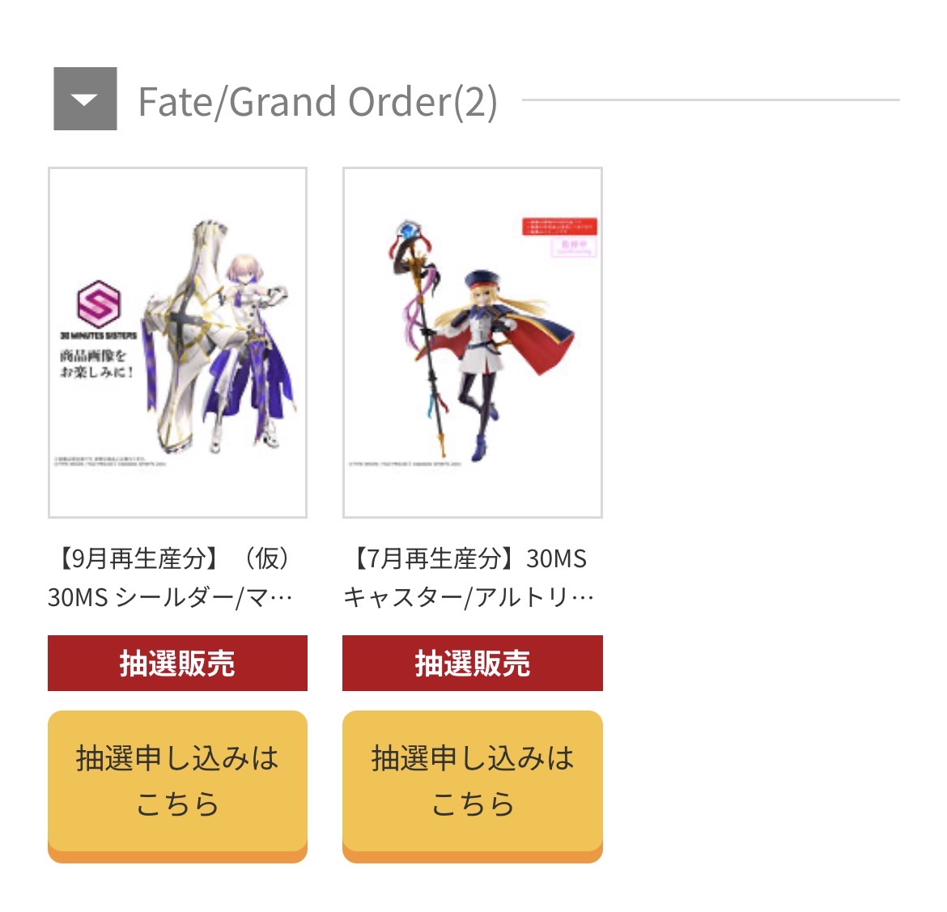Click 抽選販売 label under the 9月 item
This screenshot has width=947, height=912.
pos(177,664)
